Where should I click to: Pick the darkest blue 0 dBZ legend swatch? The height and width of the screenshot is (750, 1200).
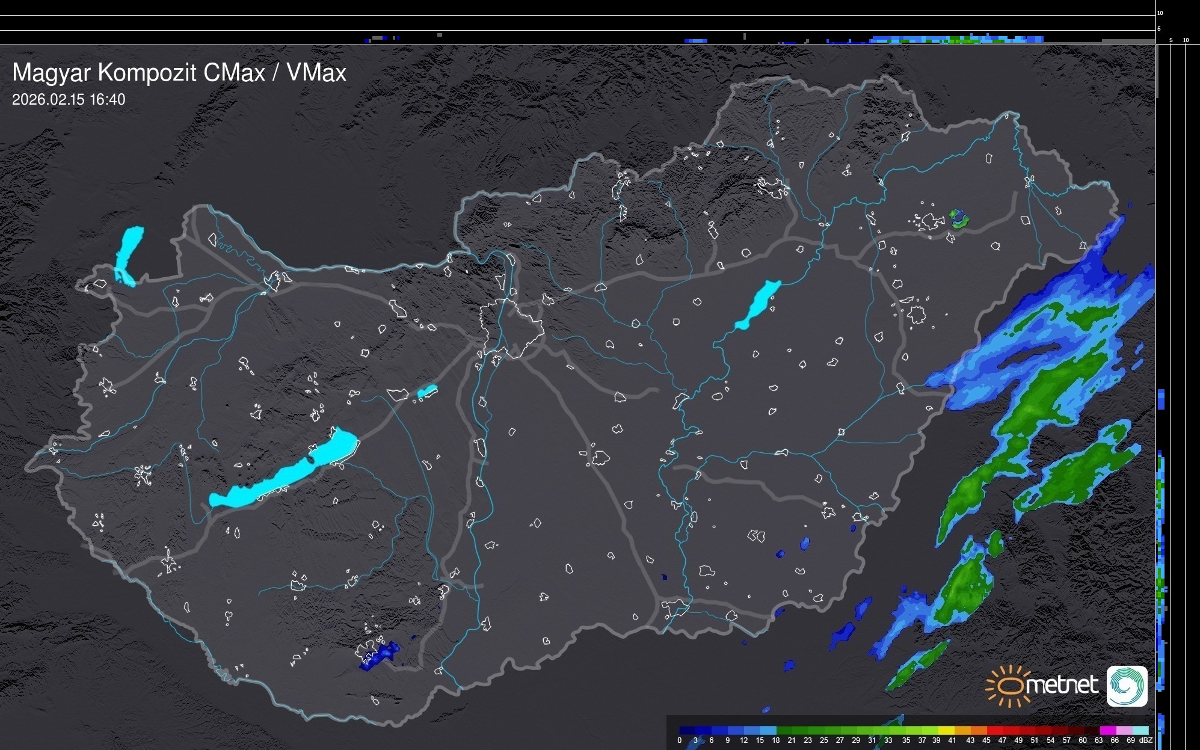tap(688, 730)
